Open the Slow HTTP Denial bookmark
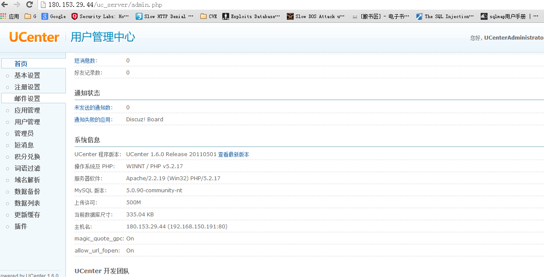Screen dimensions: 544x277 click(x=165, y=16)
